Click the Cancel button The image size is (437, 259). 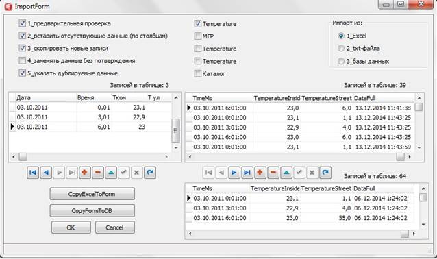pyautogui.click(x=115, y=227)
